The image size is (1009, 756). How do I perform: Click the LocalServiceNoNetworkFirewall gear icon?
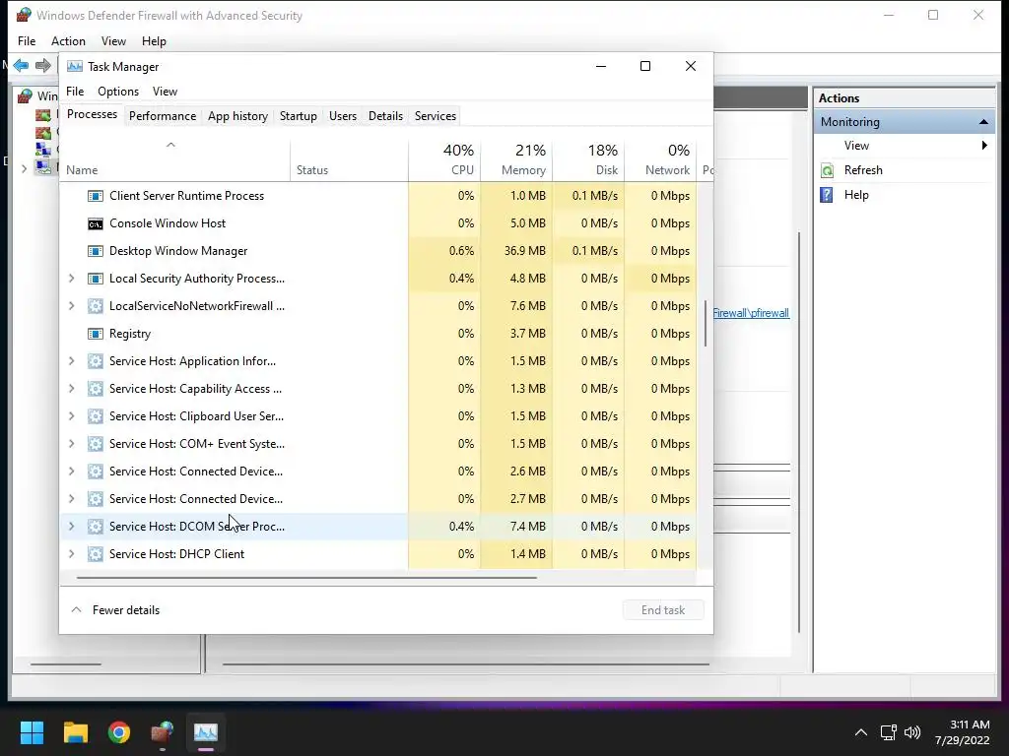tap(96, 307)
